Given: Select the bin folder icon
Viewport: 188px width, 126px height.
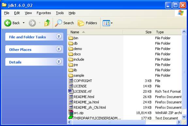Looking at the screenshot, I should (x=71, y=38).
